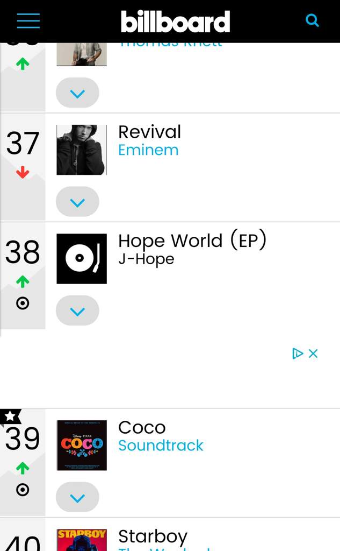The height and width of the screenshot is (551, 340).
Task: Open the AdChoices info triangle icon
Action: (x=298, y=354)
